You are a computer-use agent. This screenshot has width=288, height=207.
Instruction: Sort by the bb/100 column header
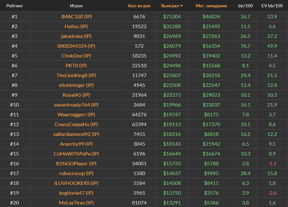245,6
